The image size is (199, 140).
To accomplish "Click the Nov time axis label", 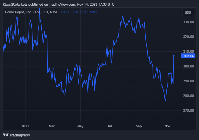I will [168, 126].
